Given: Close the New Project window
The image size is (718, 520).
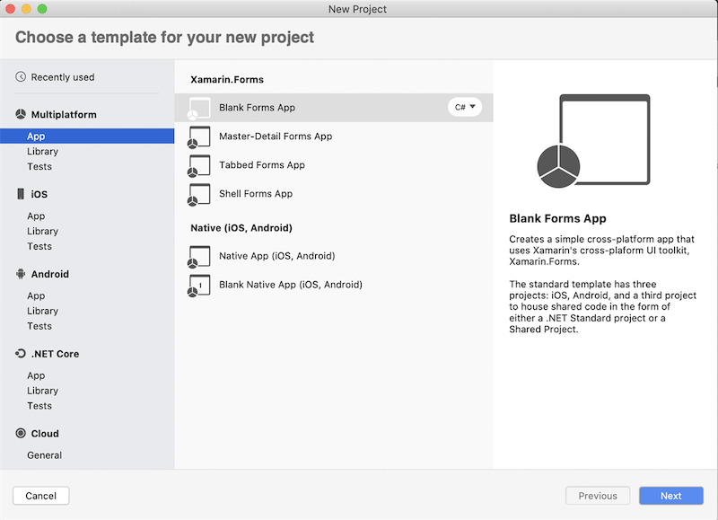Looking at the screenshot, I should coord(10,9).
